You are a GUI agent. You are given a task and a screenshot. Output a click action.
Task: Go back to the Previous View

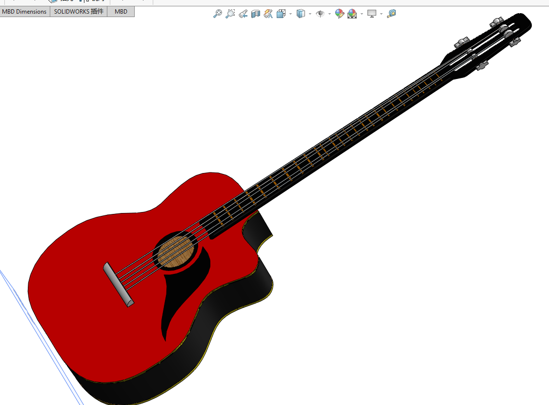click(x=243, y=14)
